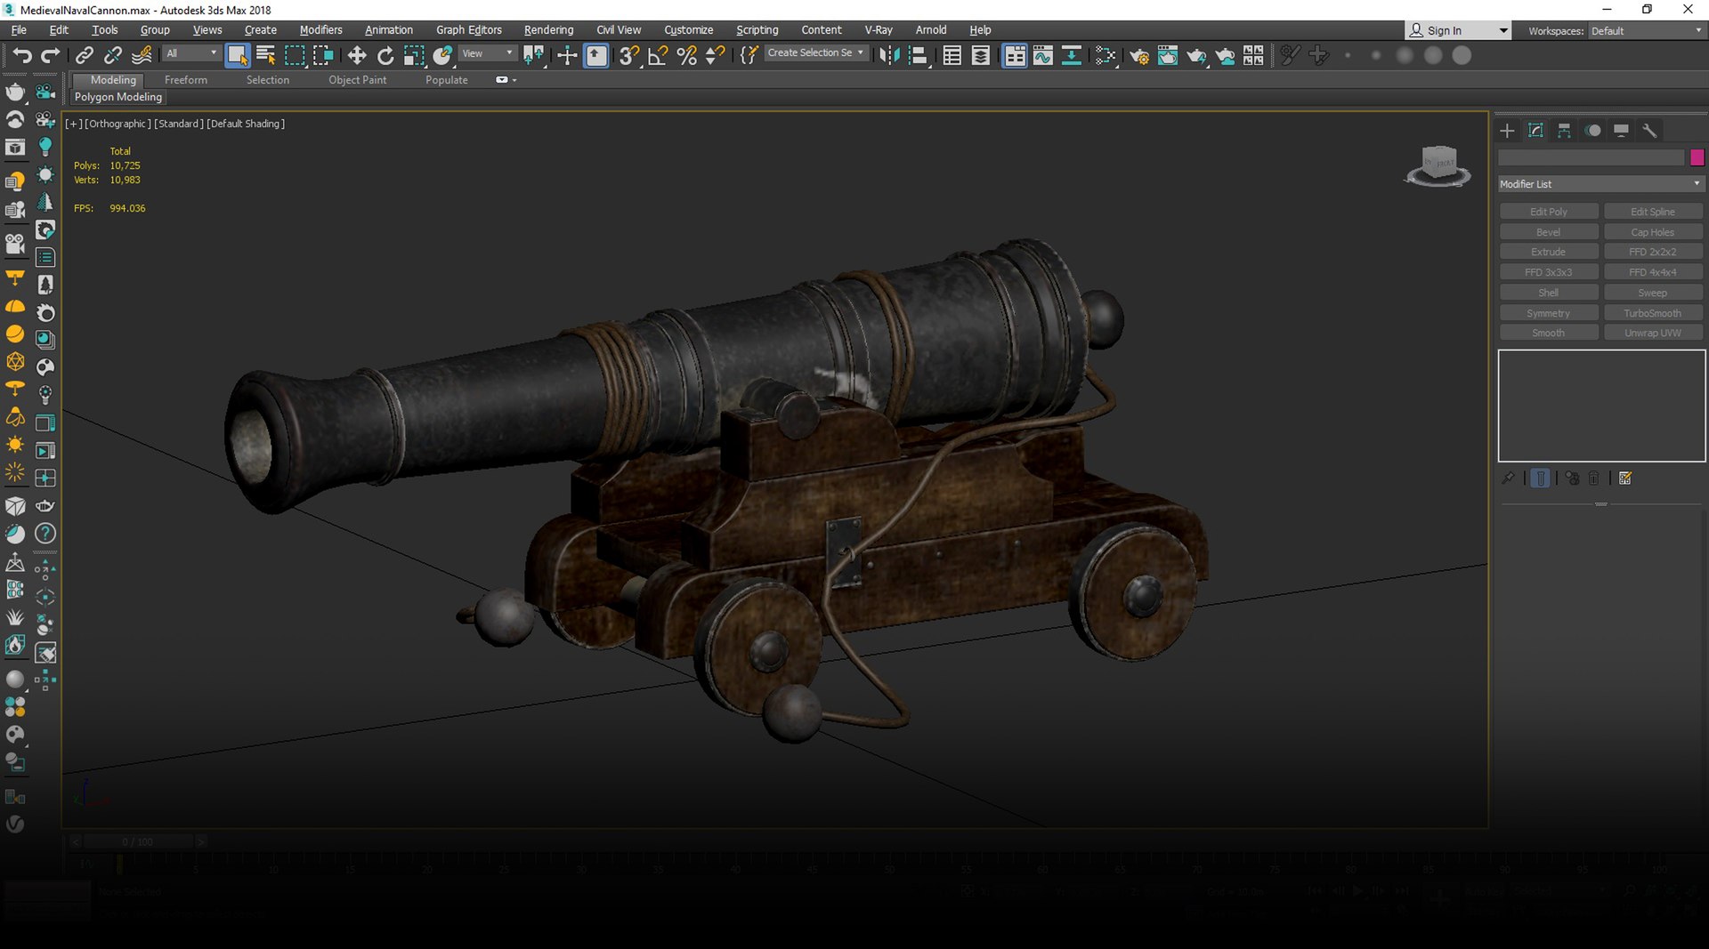Open the Curve Editor icon
Viewport: 1709px width, 949px height.
tap(1043, 56)
